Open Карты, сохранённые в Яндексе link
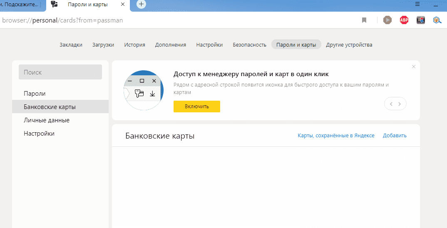 pyautogui.click(x=336, y=136)
